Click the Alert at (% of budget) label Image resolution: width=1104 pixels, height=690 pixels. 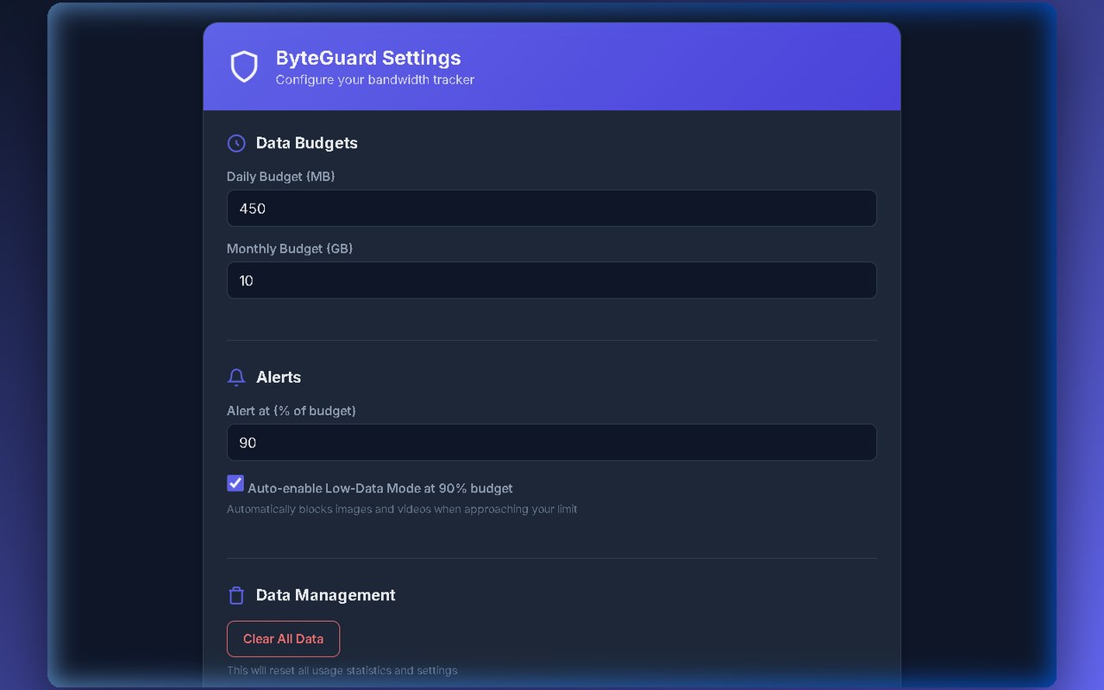click(292, 411)
